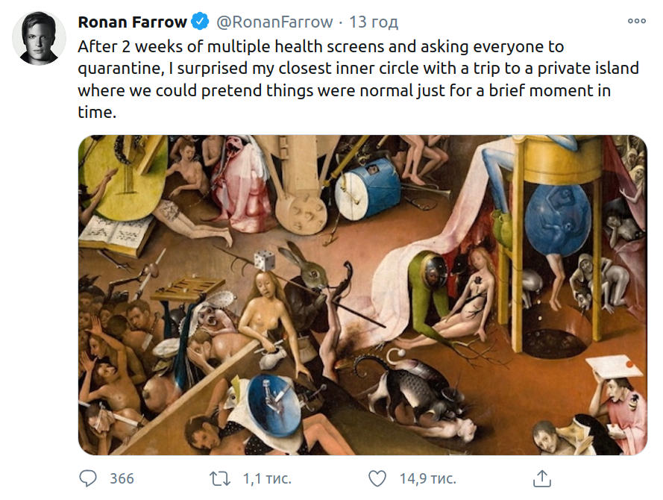Click the white dice in the painting
Image resolution: width=663 pixels, height=500 pixels.
[265, 260]
